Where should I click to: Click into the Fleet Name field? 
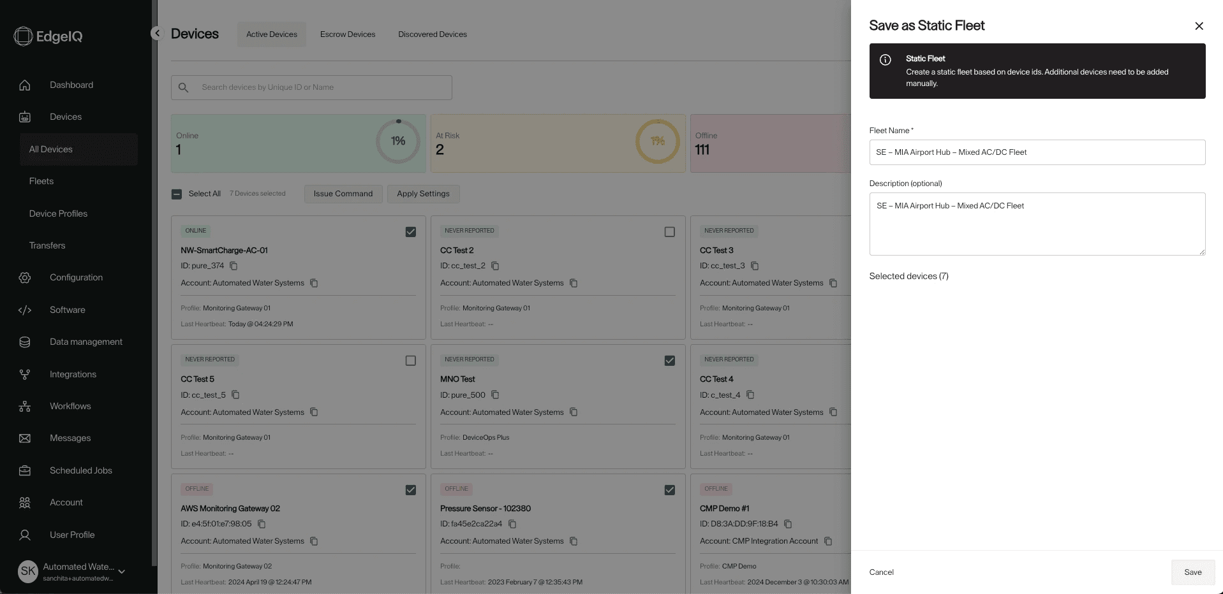[x=1037, y=152]
